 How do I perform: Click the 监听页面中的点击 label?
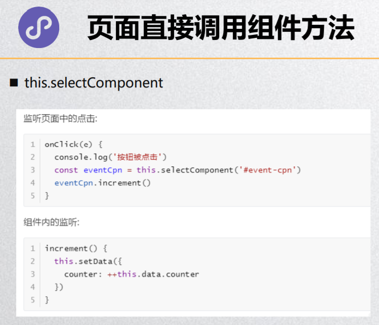coord(60,119)
